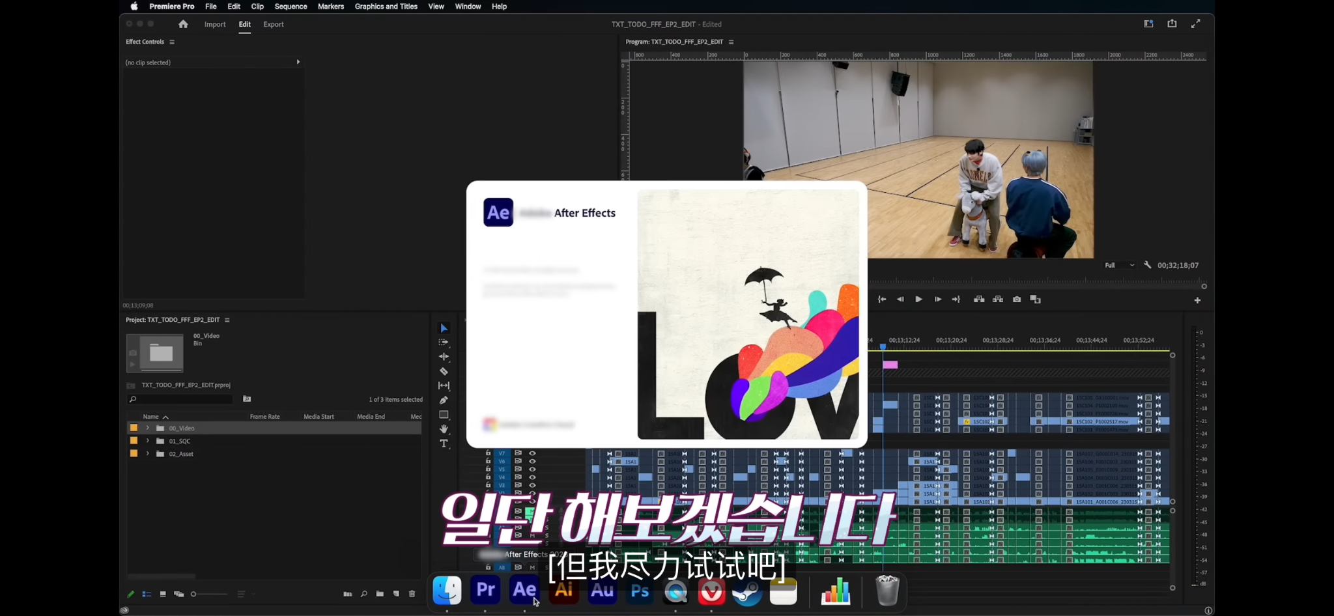Expand the 02_Asset bin

(148, 453)
